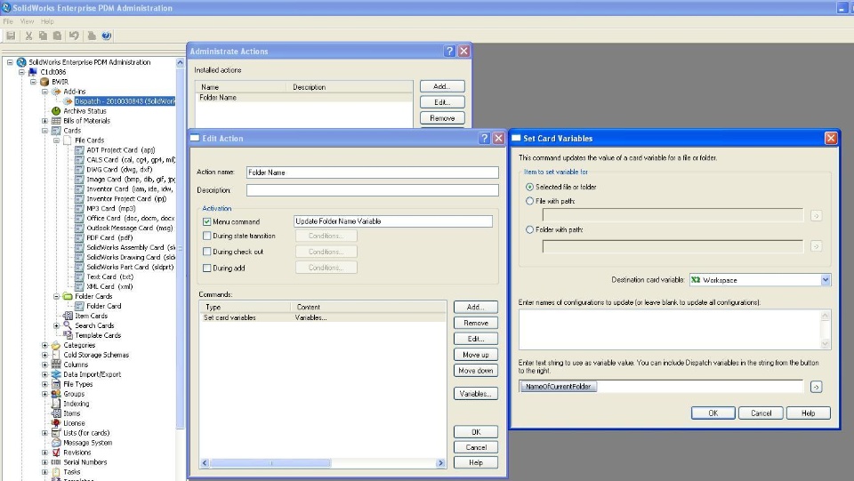Collapse the Add-ins tree node

tap(44, 92)
